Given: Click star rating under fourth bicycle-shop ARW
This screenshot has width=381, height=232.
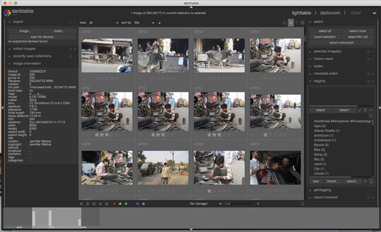Looking at the screenshot, I should (x=266, y=135).
